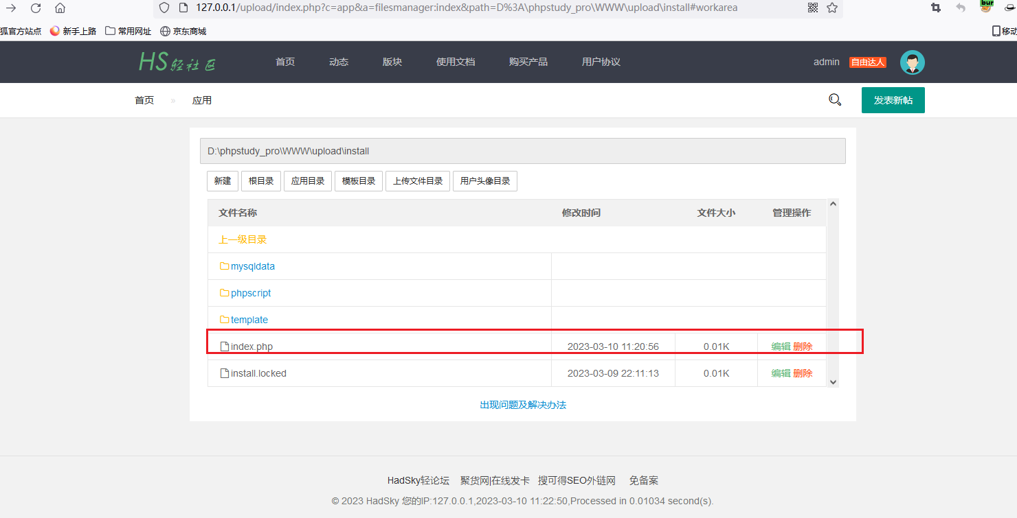The height and width of the screenshot is (518, 1017).
Task: Open the template folder link
Action: pos(249,320)
